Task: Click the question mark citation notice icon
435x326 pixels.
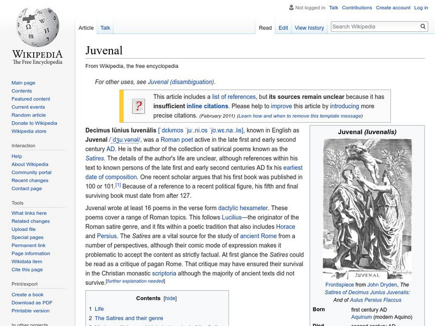Action: (139, 106)
